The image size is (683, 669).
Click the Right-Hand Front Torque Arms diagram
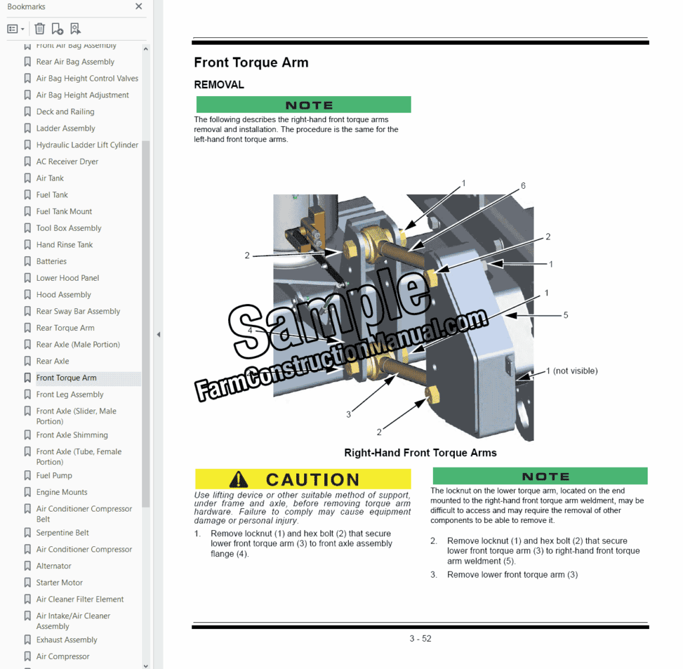coord(404,317)
